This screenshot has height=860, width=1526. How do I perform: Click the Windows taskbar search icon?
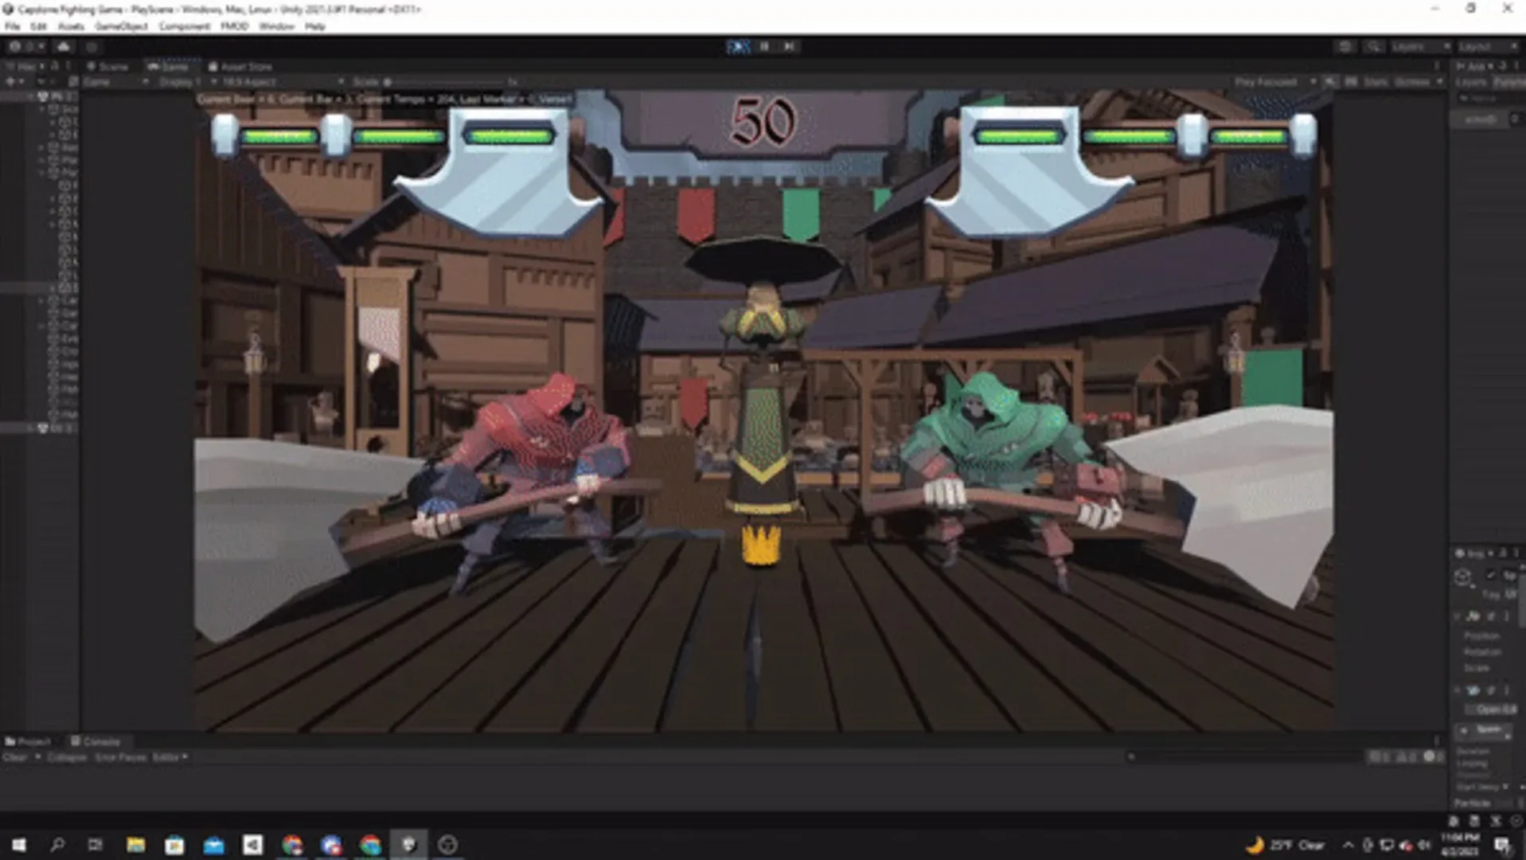click(57, 845)
